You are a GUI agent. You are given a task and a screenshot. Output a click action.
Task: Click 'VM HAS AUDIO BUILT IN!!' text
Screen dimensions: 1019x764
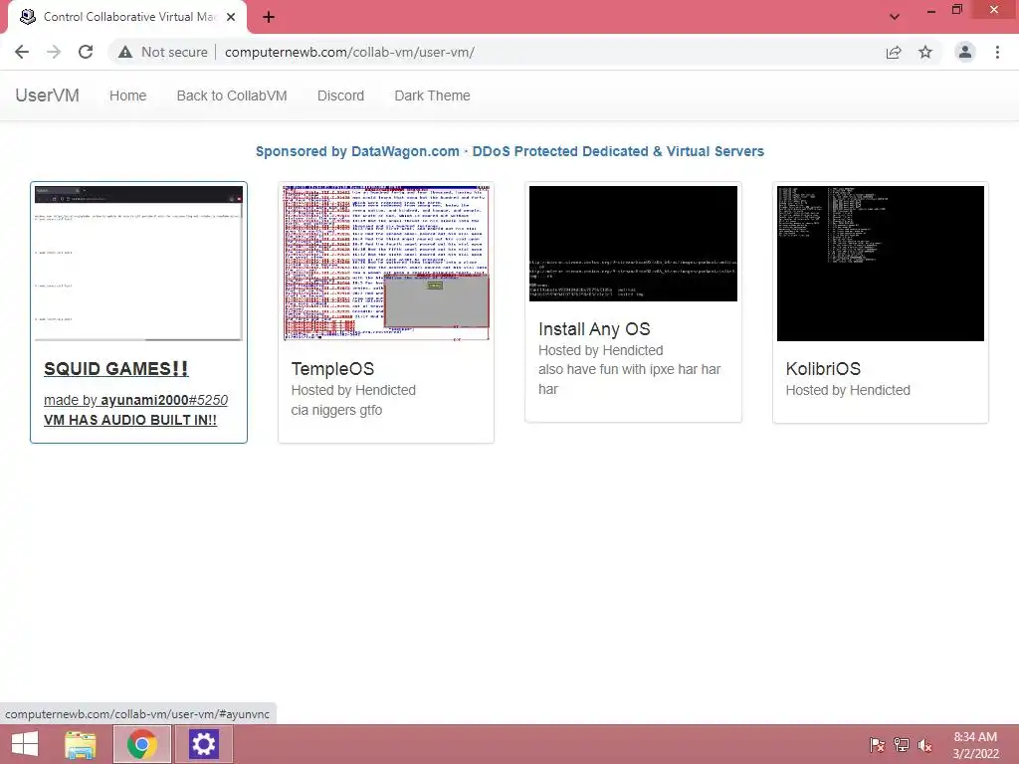click(x=130, y=420)
